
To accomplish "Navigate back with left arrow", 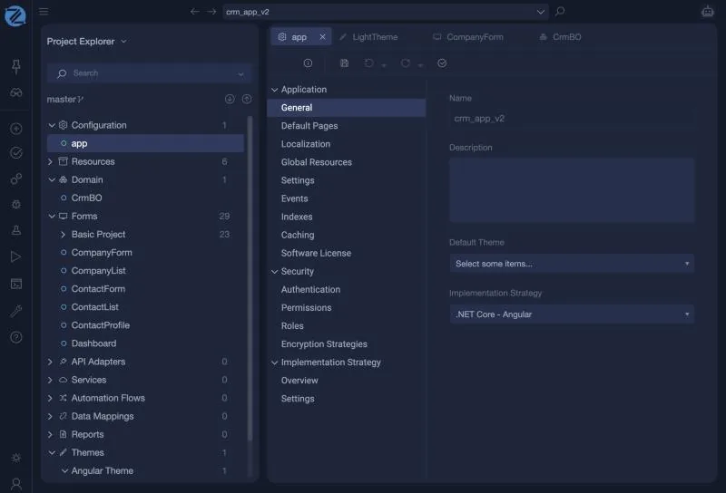I will click(195, 12).
